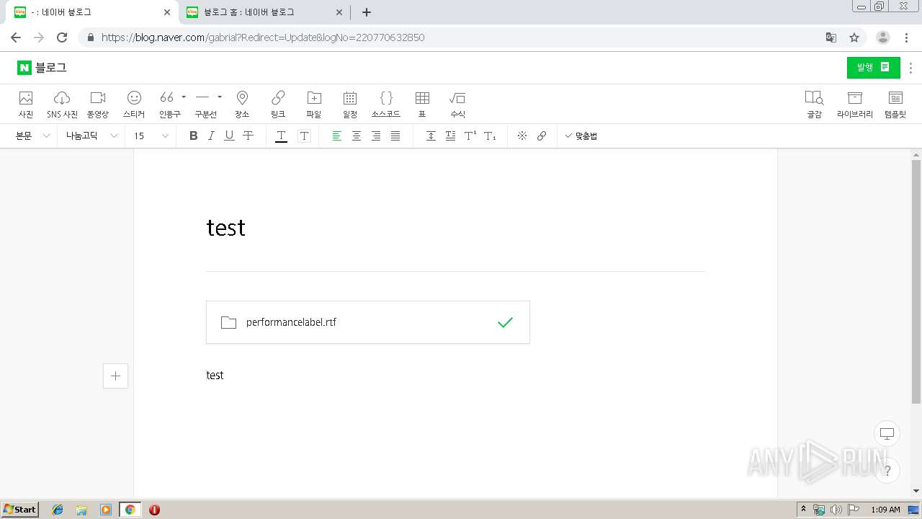
Task: Translate this page icon
Action: coord(831,37)
